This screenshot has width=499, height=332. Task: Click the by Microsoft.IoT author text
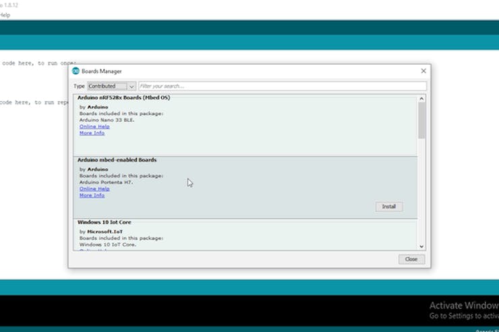pyautogui.click(x=101, y=232)
